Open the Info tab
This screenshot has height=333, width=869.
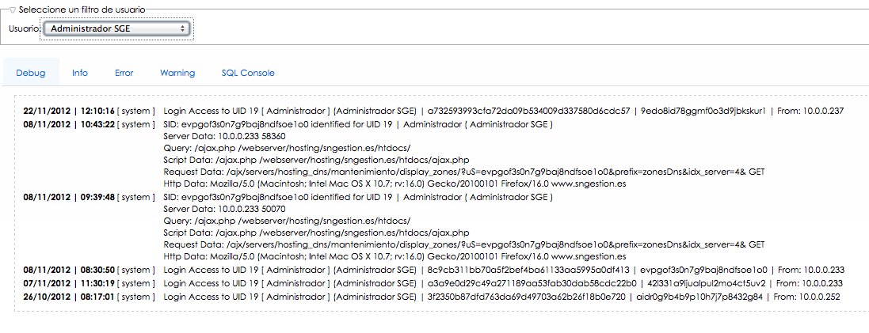[x=80, y=73]
